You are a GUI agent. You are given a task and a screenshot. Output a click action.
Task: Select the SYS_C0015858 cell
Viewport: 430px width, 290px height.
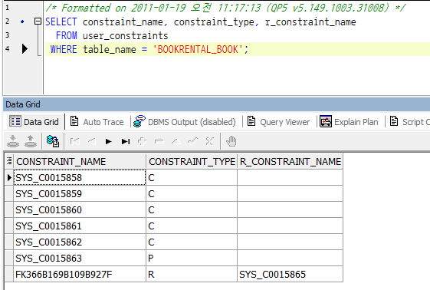click(x=80, y=177)
